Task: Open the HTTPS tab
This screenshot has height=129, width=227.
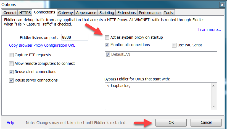Action: [x=25, y=13]
